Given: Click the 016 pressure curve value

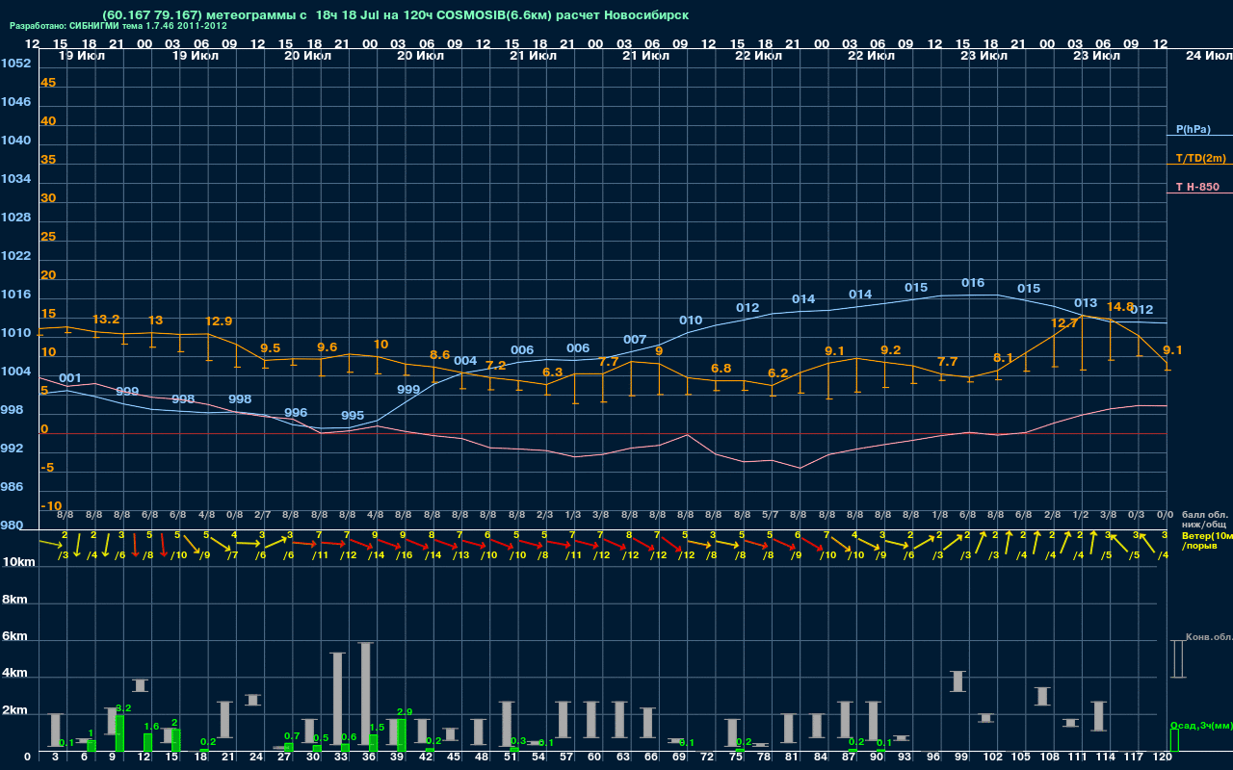Looking at the screenshot, I should click(973, 283).
